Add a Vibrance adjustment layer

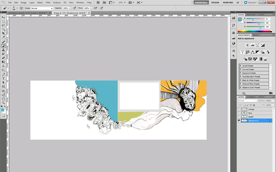point(243,52)
